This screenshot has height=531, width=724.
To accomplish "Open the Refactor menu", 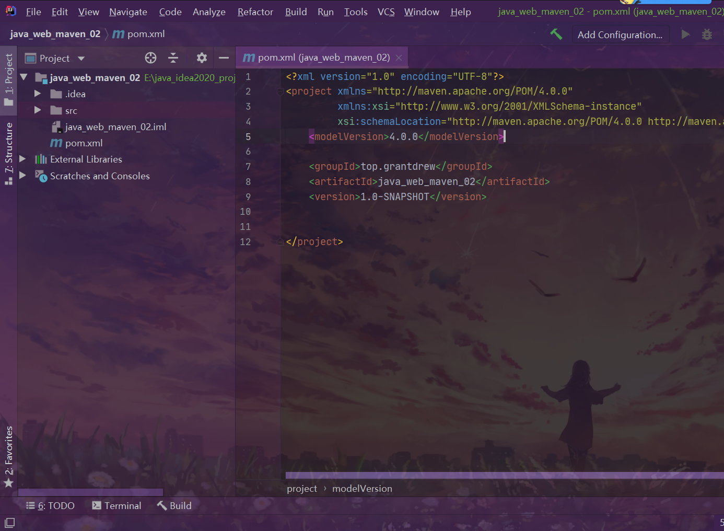I will coord(255,11).
